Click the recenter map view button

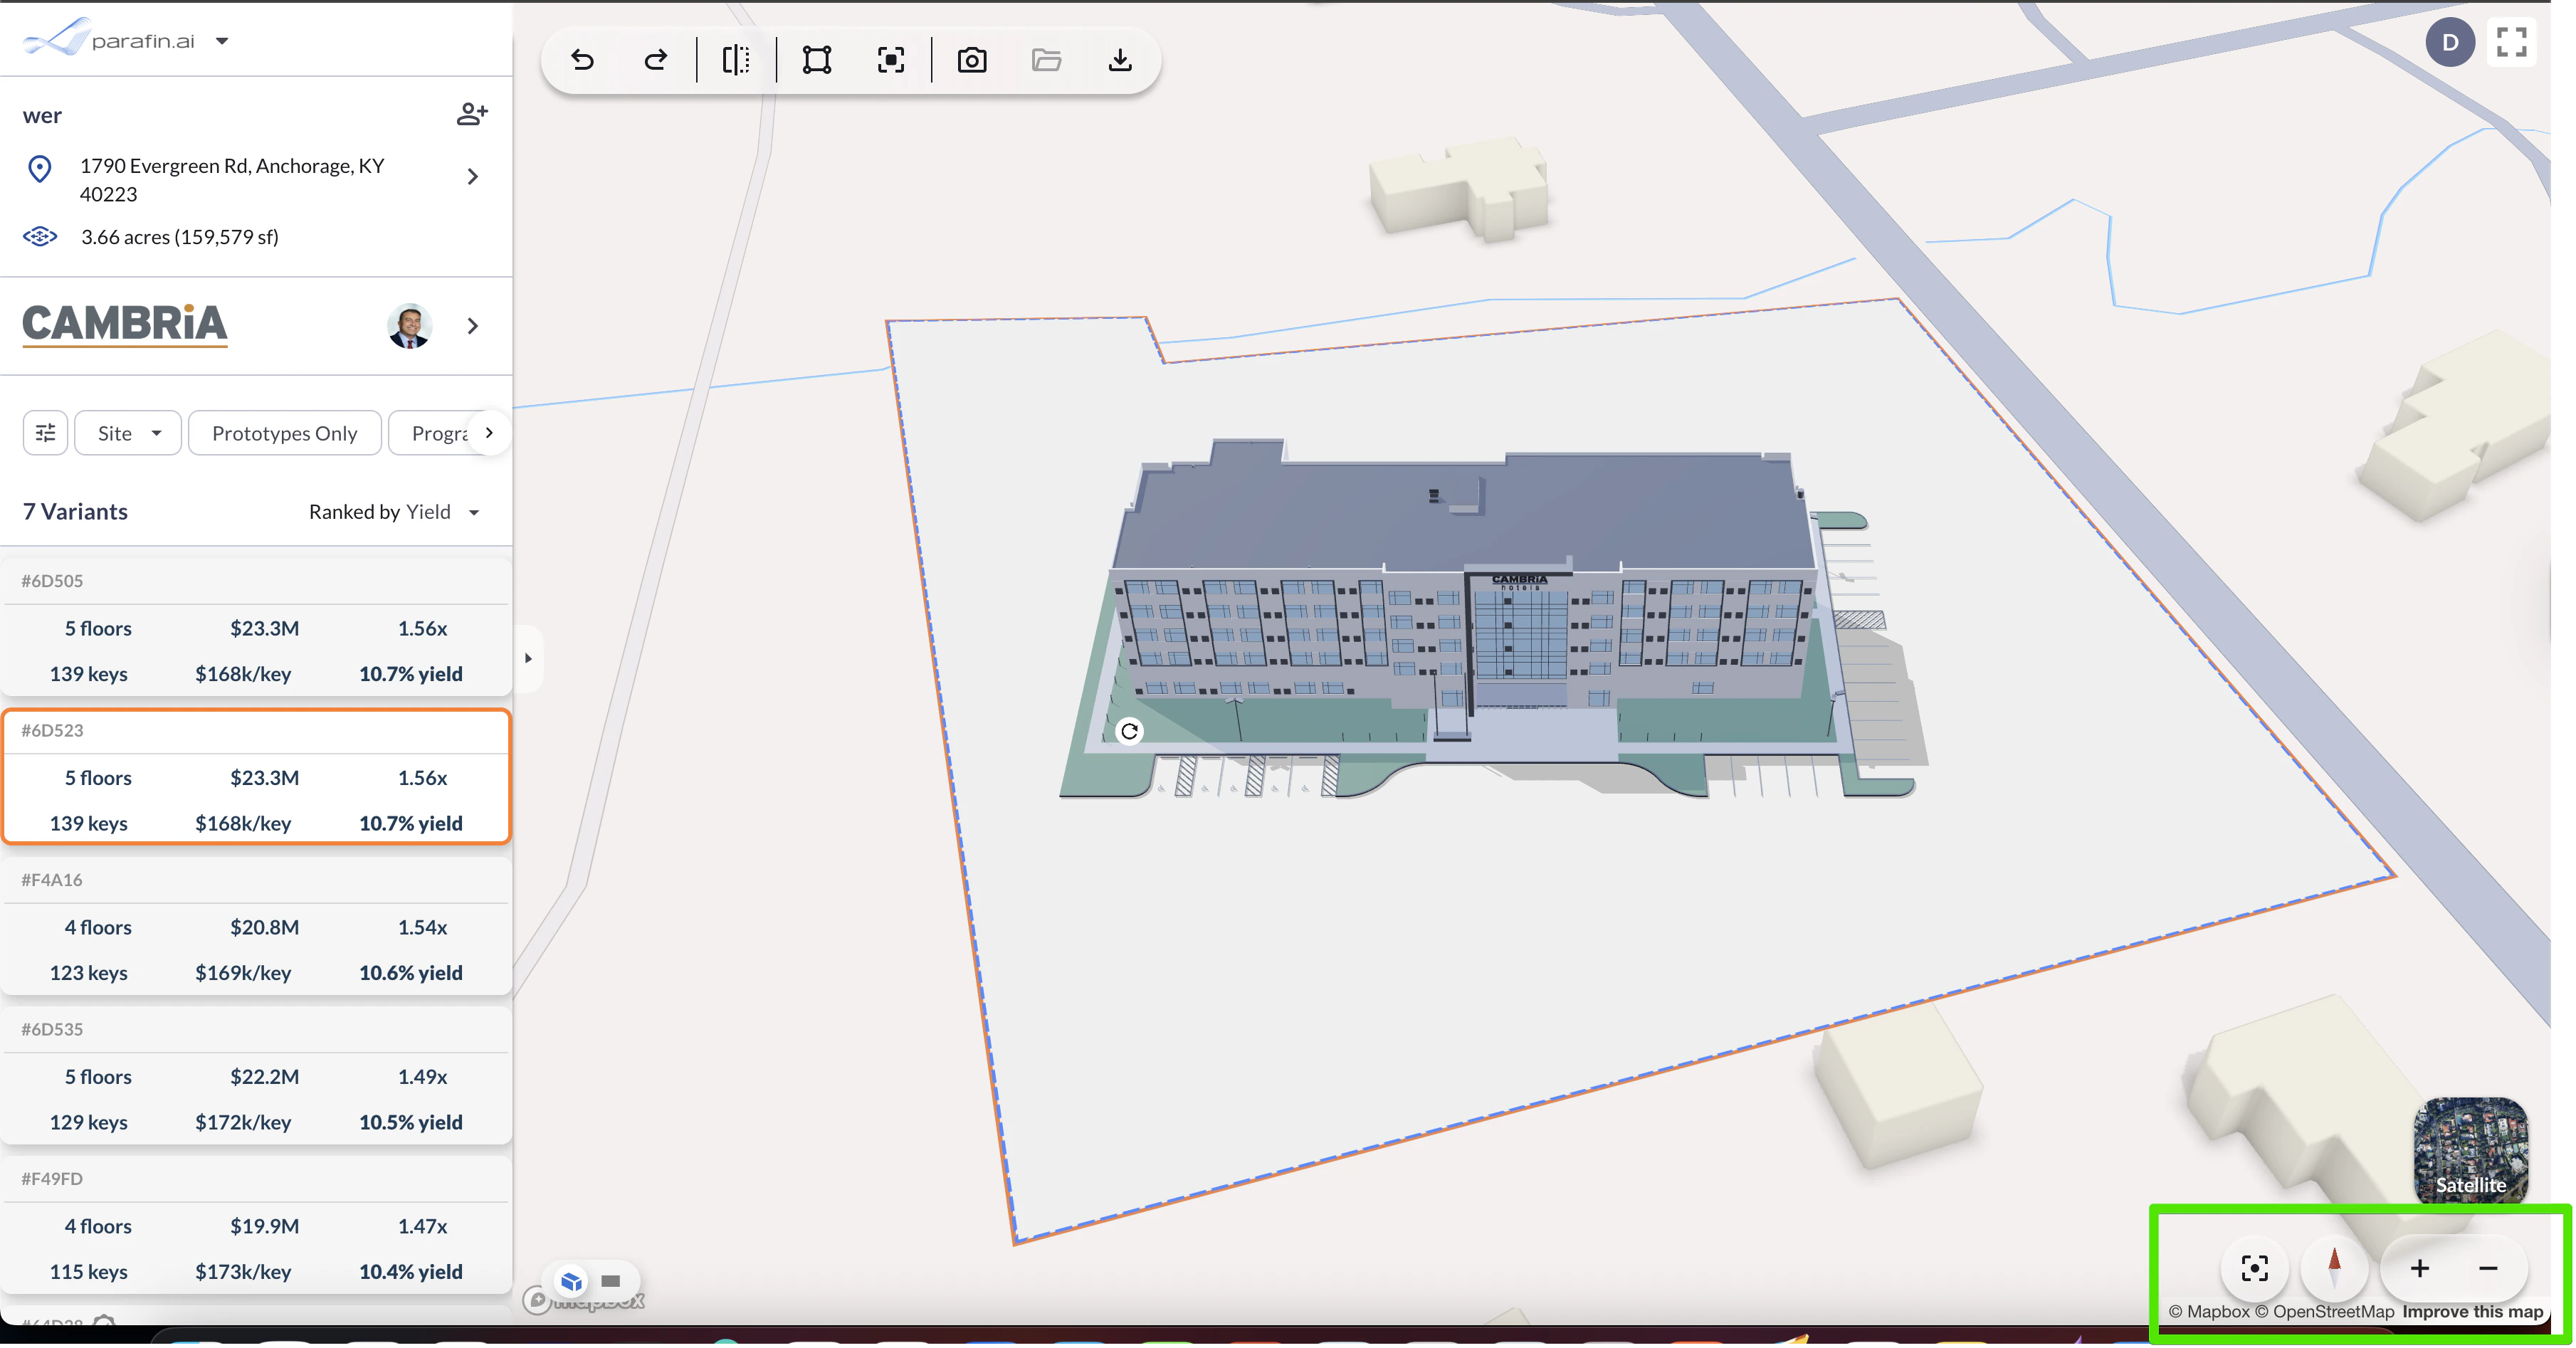click(2254, 1268)
